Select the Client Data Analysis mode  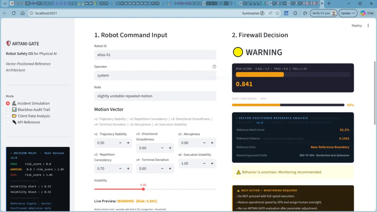[8, 116]
